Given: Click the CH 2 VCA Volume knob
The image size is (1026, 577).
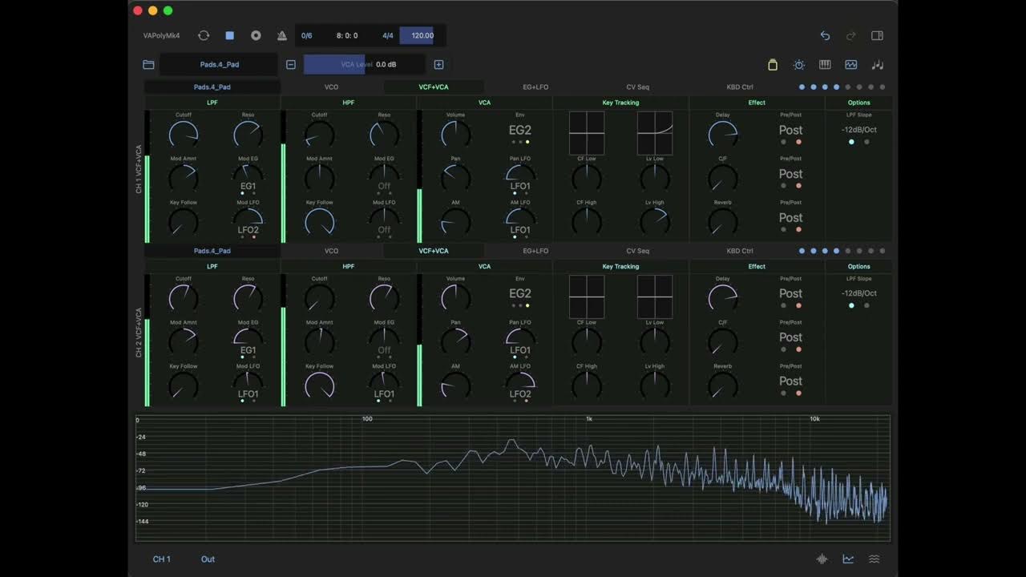Looking at the screenshot, I should click(455, 299).
